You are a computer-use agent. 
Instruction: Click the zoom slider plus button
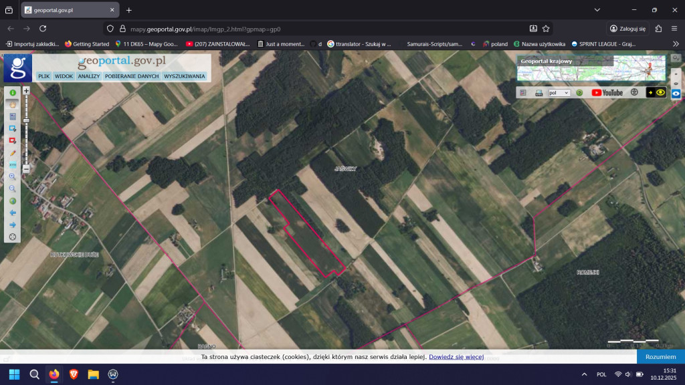coord(26,90)
